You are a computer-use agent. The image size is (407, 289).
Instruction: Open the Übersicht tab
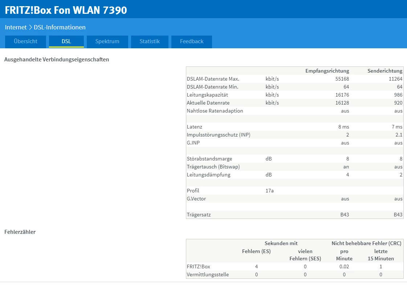pyautogui.click(x=25, y=41)
